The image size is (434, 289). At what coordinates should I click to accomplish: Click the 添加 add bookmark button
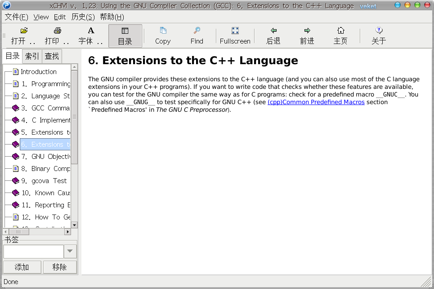pyautogui.click(x=22, y=267)
